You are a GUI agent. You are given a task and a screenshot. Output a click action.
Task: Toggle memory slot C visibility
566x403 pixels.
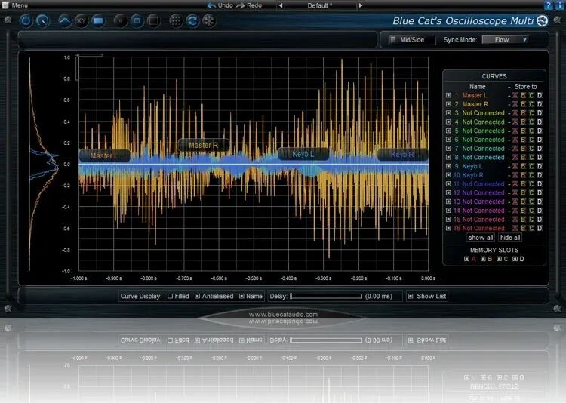pyautogui.click(x=500, y=259)
